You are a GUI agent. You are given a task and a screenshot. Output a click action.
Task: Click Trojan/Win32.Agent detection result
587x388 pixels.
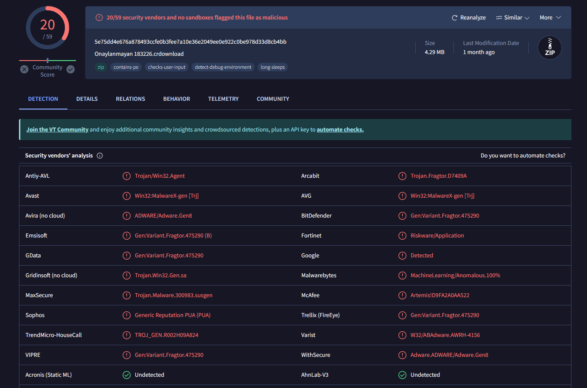[x=160, y=176]
